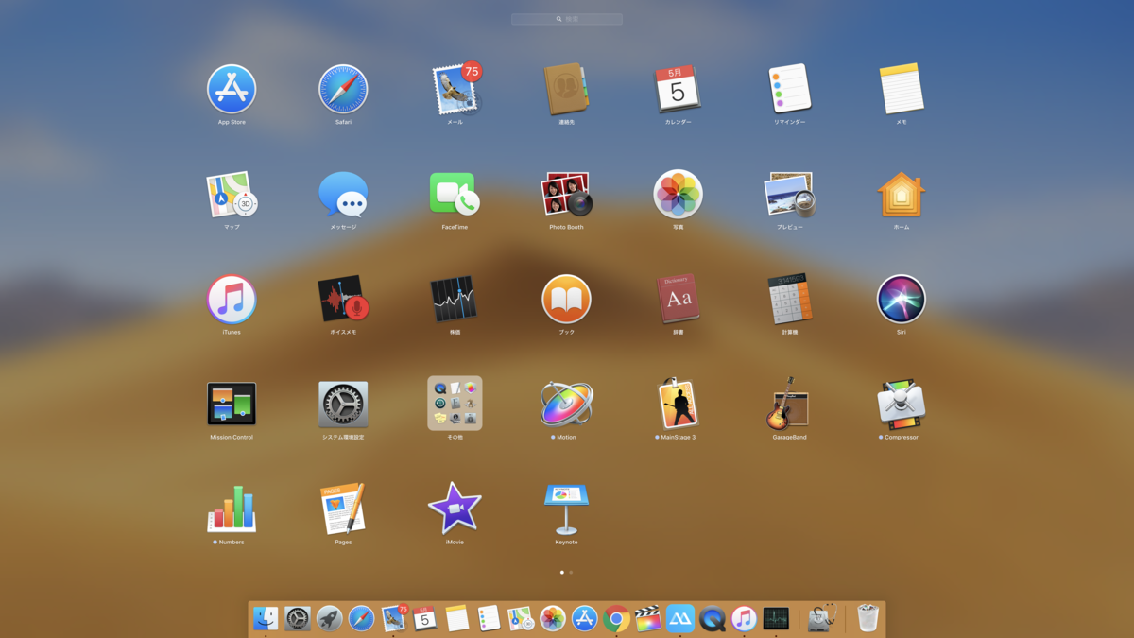
Task: Launch the メッセージ Messages app
Action: pos(343,194)
